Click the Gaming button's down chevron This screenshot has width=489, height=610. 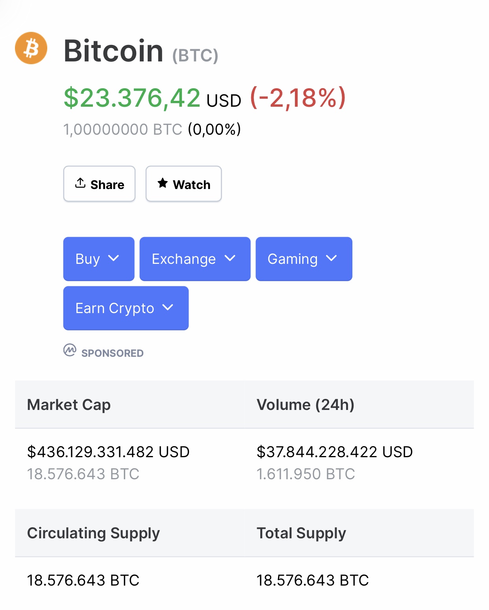tap(332, 258)
